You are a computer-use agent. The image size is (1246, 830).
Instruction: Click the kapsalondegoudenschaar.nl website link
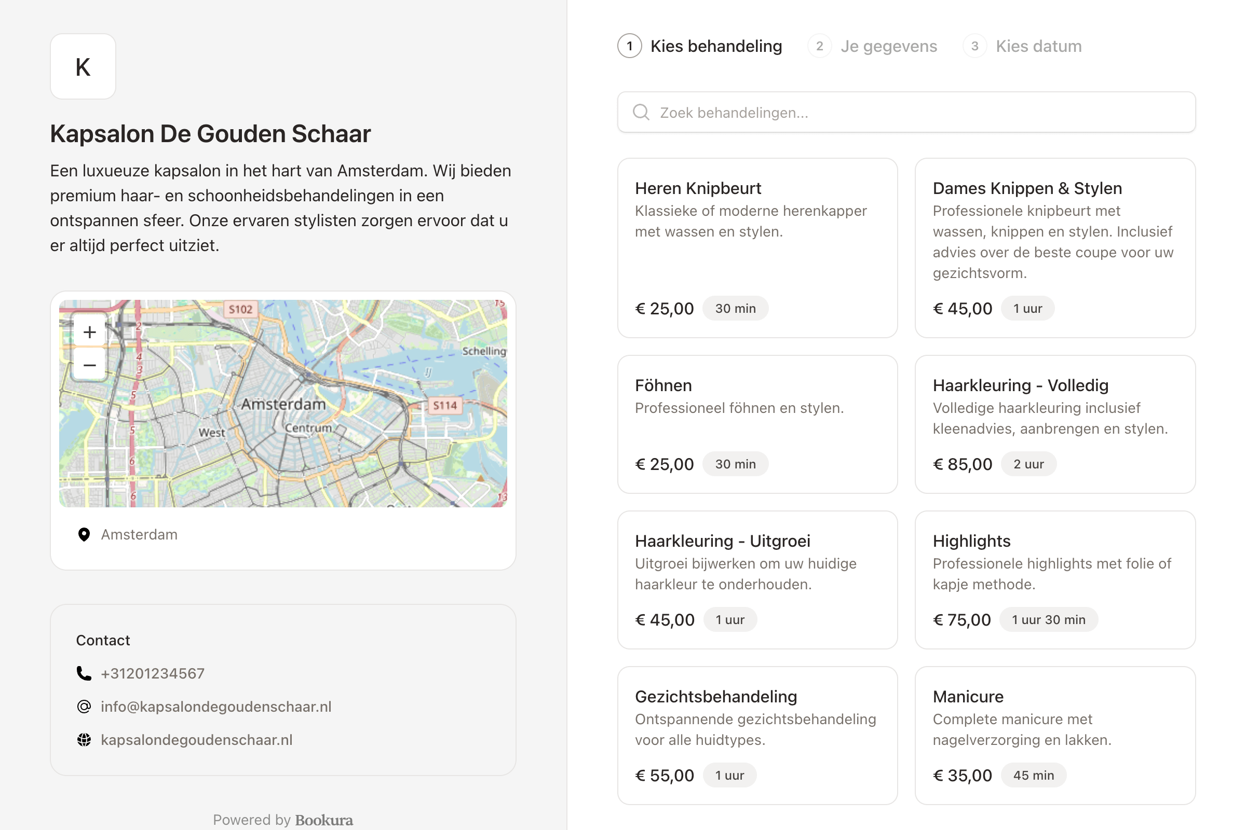coord(197,740)
